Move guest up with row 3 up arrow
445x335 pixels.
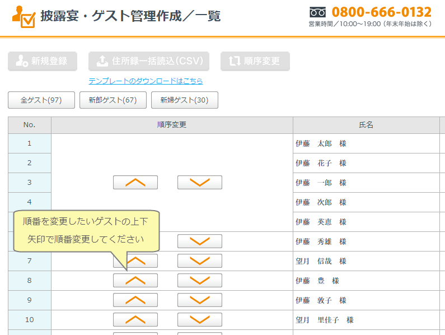(135, 183)
